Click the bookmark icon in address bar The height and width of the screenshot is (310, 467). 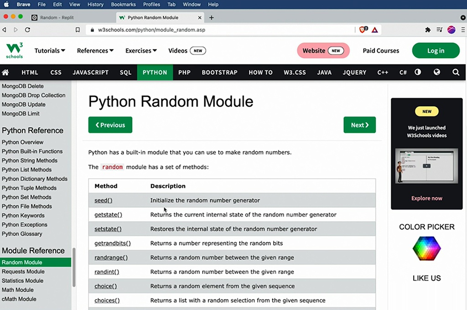tap(78, 30)
